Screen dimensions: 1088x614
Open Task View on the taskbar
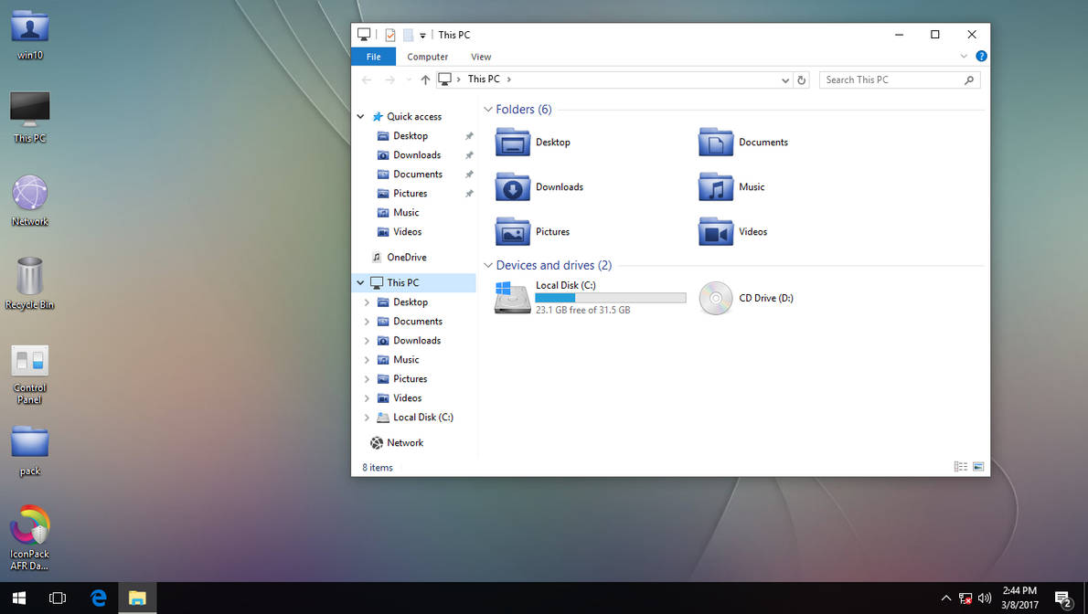tap(58, 598)
